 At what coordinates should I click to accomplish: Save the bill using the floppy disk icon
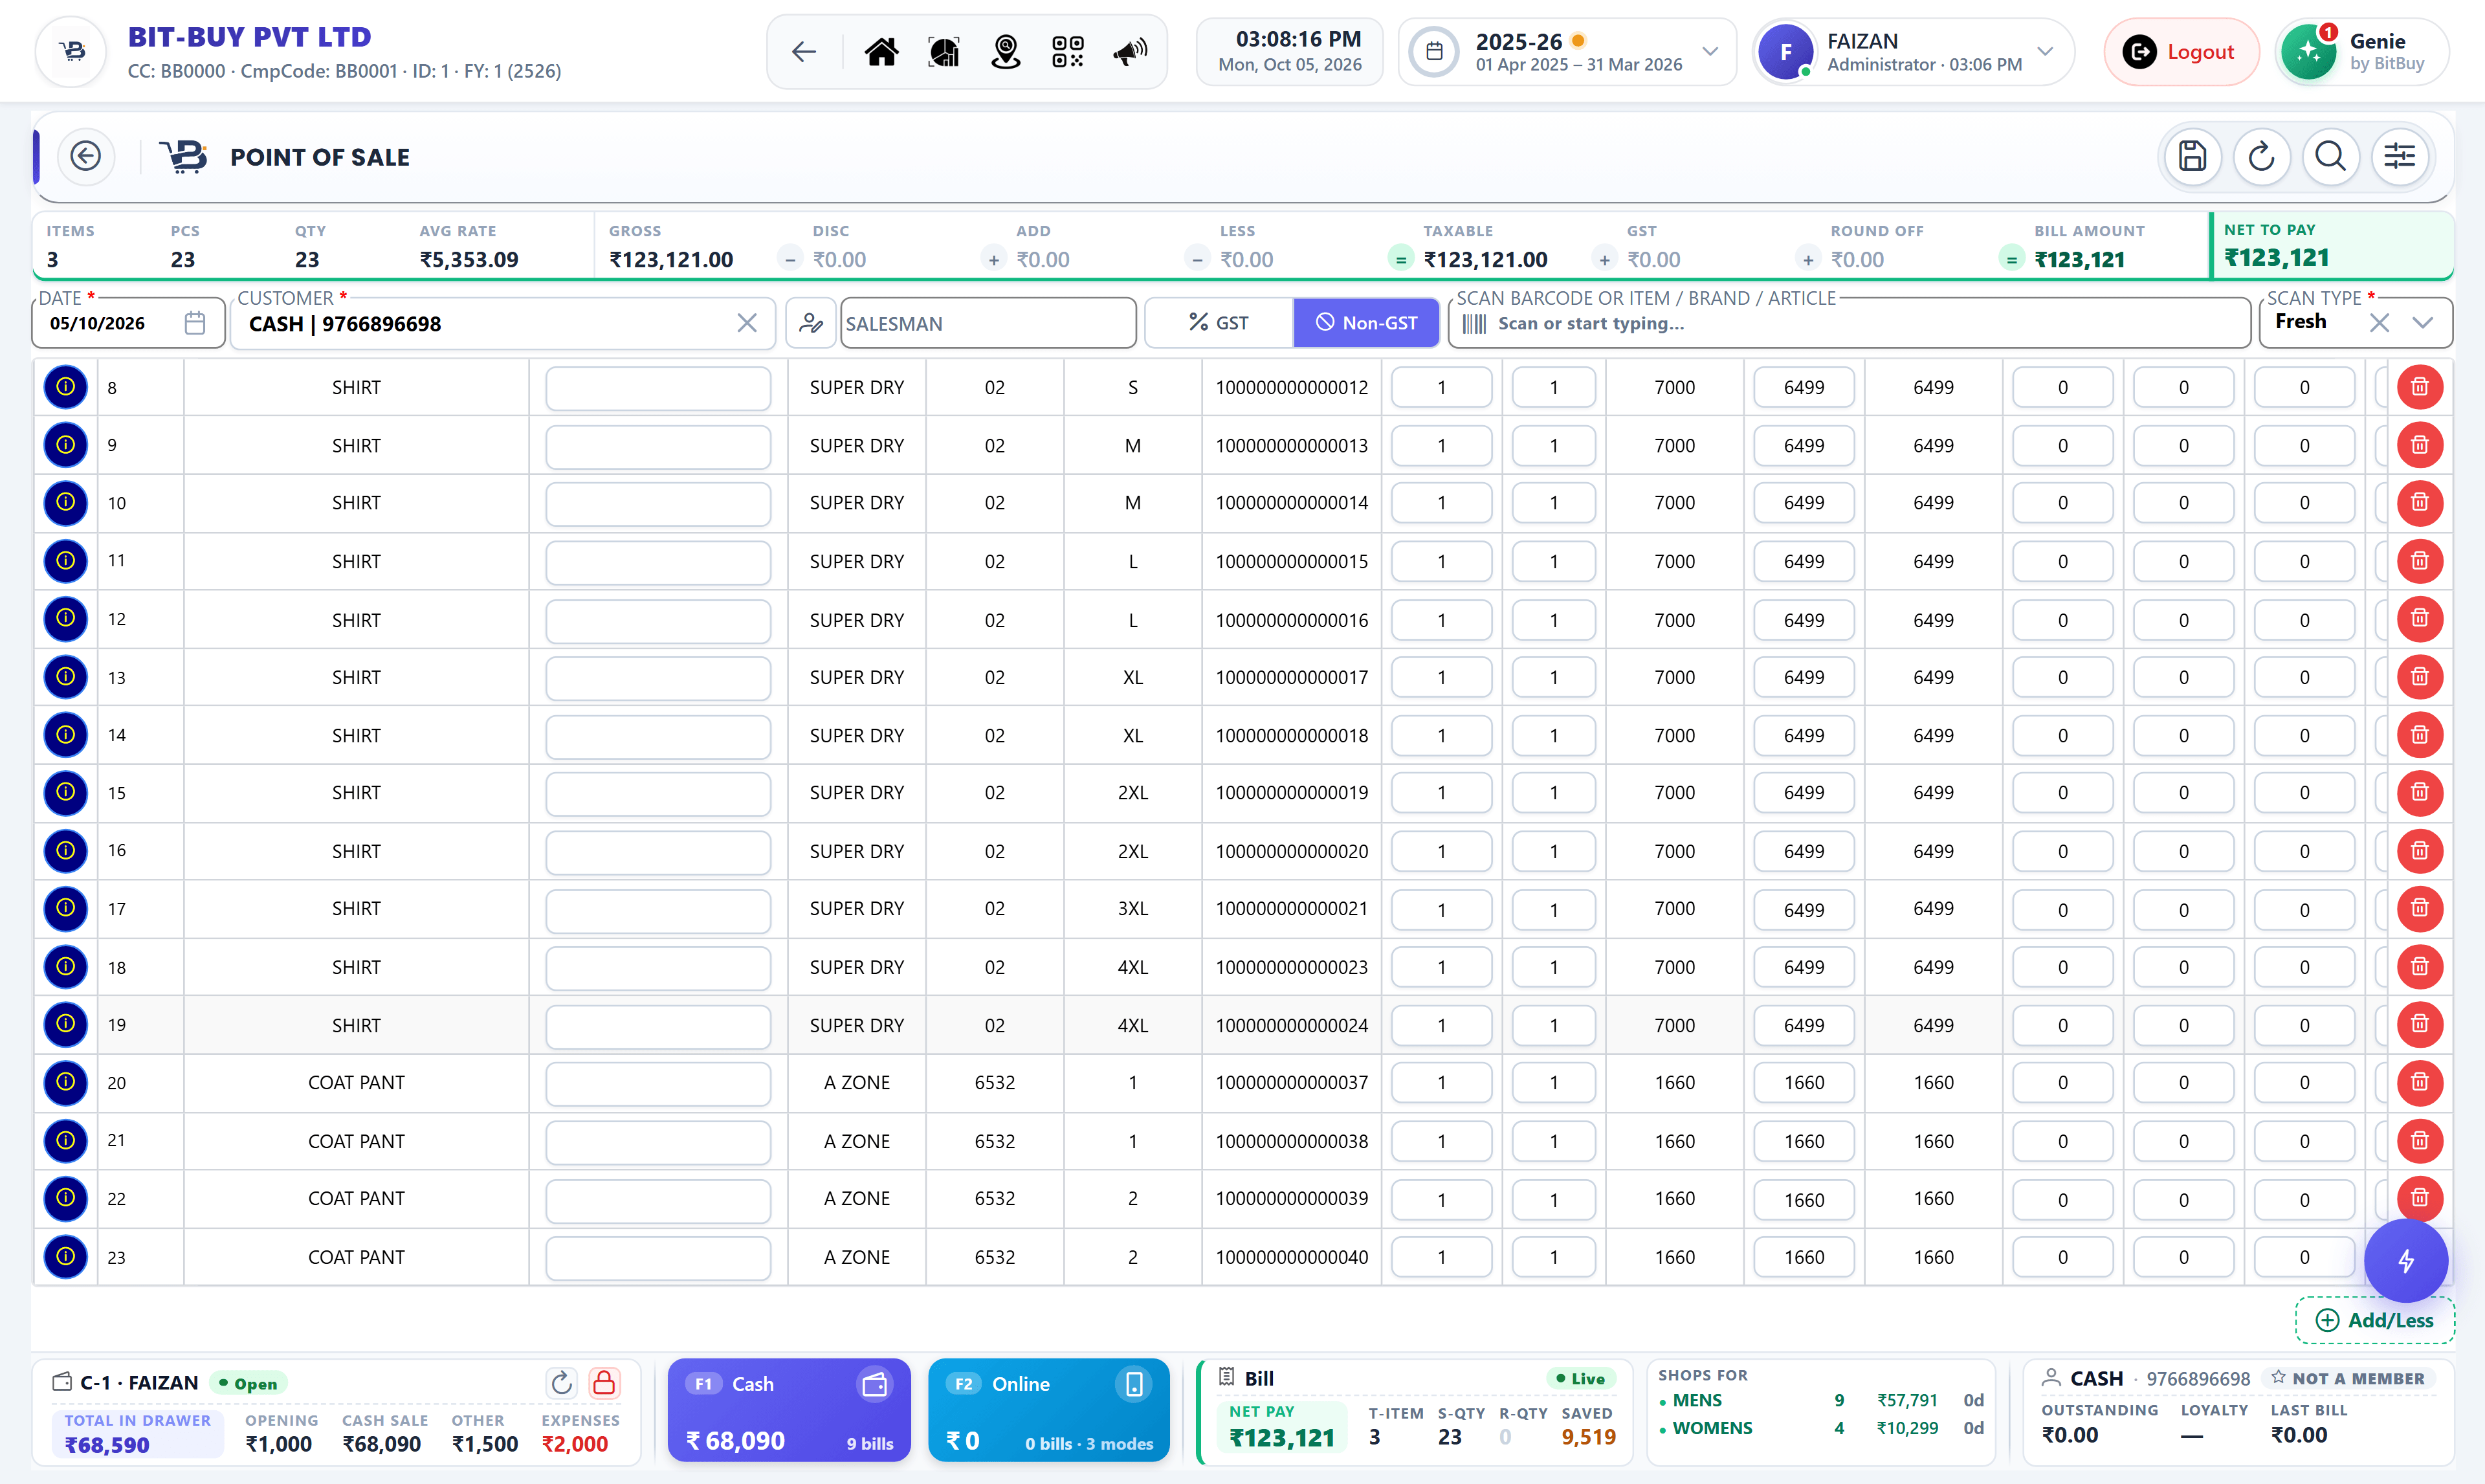(2192, 156)
